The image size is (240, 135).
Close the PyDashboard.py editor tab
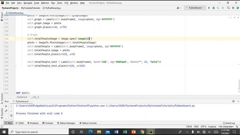25,13
